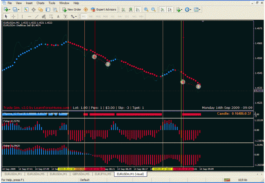Screen dimensions: 265x183
Task: Expand the Templates dropdown arrow
Action: [x=200, y=10]
